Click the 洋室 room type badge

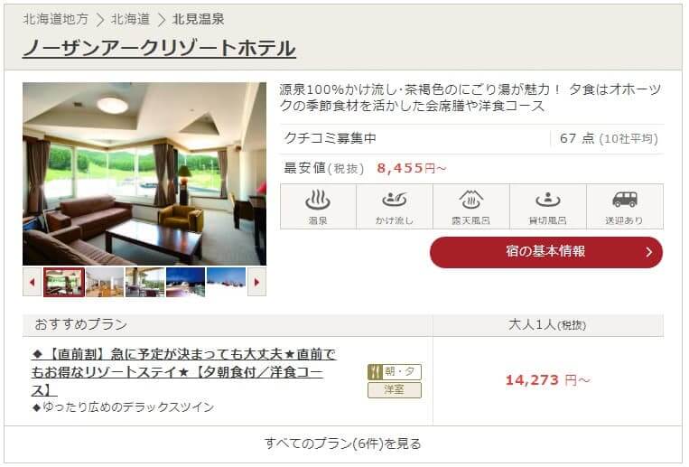point(395,390)
